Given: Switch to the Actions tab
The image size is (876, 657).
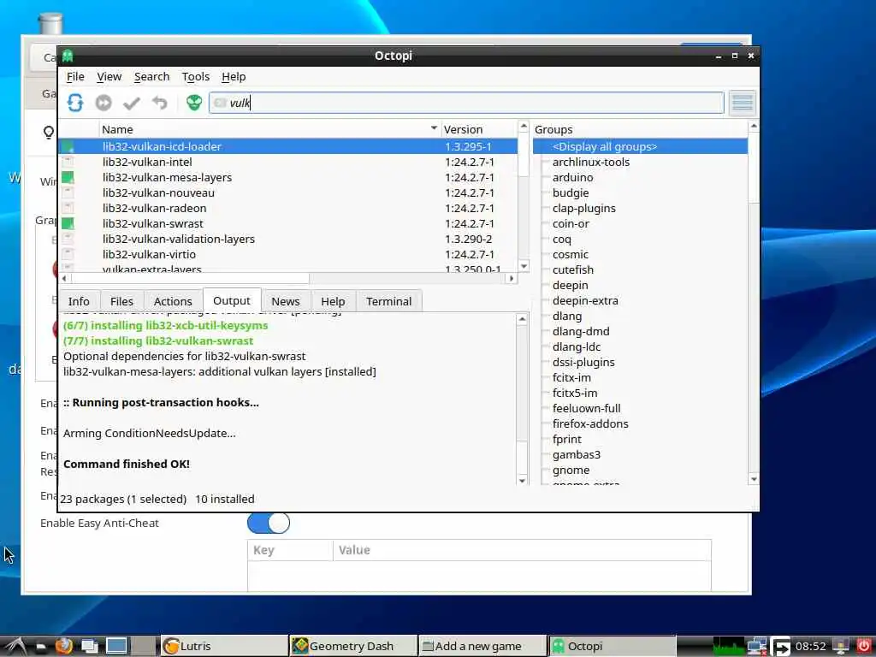Looking at the screenshot, I should pyautogui.click(x=173, y=301).
